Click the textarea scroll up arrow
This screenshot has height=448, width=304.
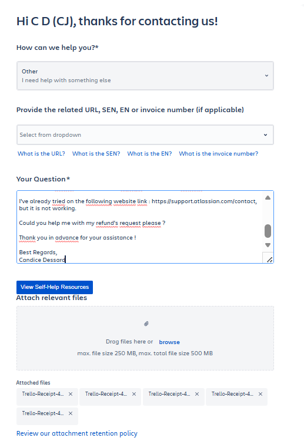tap(268, 198)
